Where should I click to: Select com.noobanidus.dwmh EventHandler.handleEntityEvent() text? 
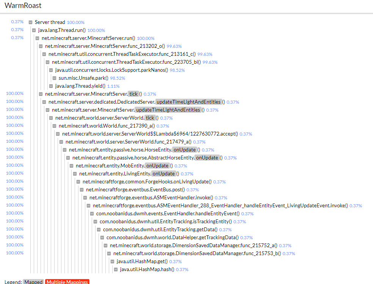point(168,214)
